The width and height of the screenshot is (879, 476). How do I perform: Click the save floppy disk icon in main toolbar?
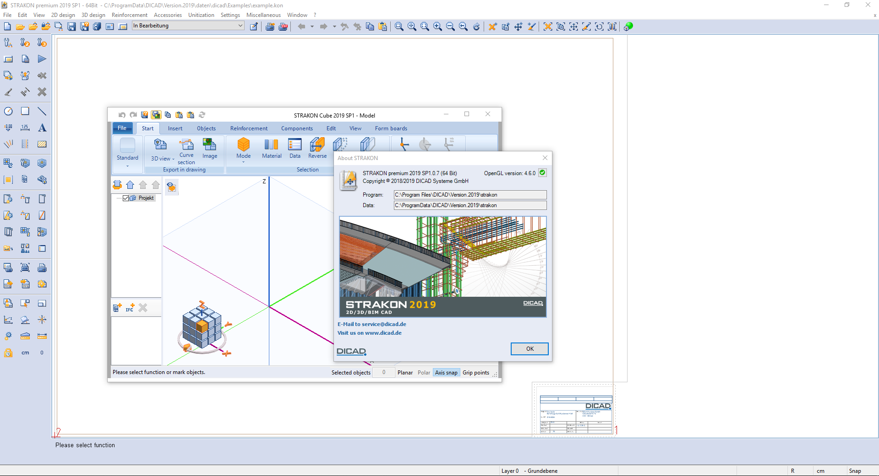[x=71, y=27]
